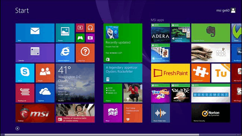
Task: Open the Mail tile
Action: click(x=35, y=33)
